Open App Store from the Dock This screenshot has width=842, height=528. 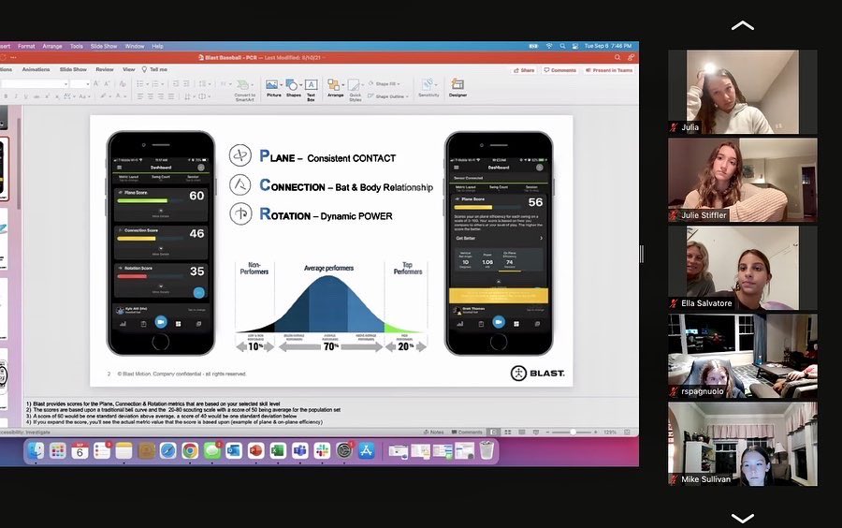click(x=366, y=450)
